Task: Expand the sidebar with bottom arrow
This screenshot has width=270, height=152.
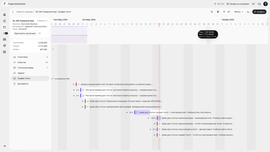Action: tap(5, 146)
